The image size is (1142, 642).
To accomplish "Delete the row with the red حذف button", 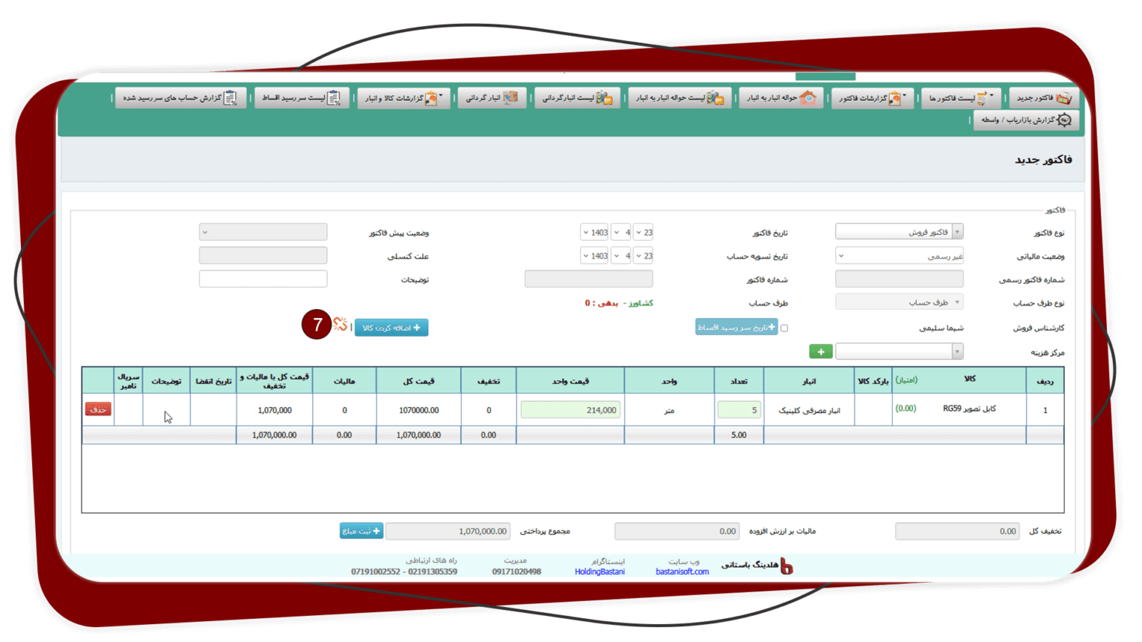I will point(98,409).
